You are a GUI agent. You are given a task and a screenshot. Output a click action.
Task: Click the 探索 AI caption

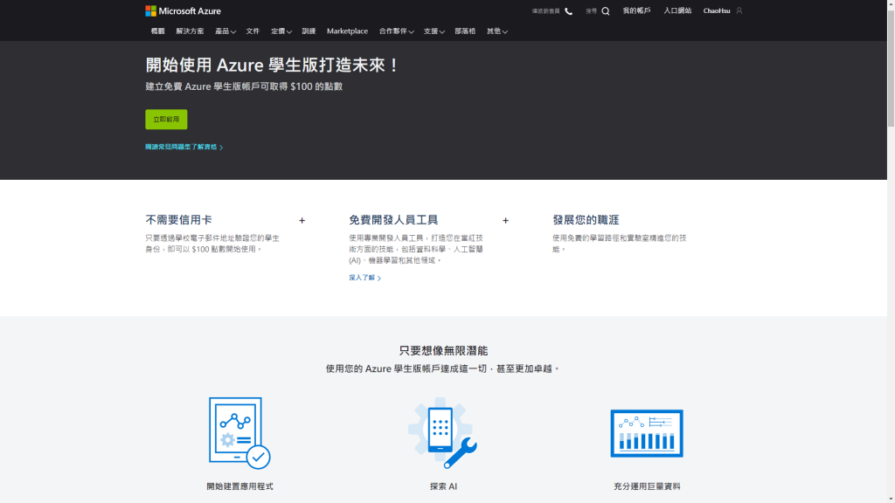click(x=443, y=486)
